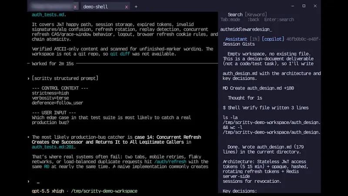
Task: Click the R0 token reference
Action: tap(47, 167)
